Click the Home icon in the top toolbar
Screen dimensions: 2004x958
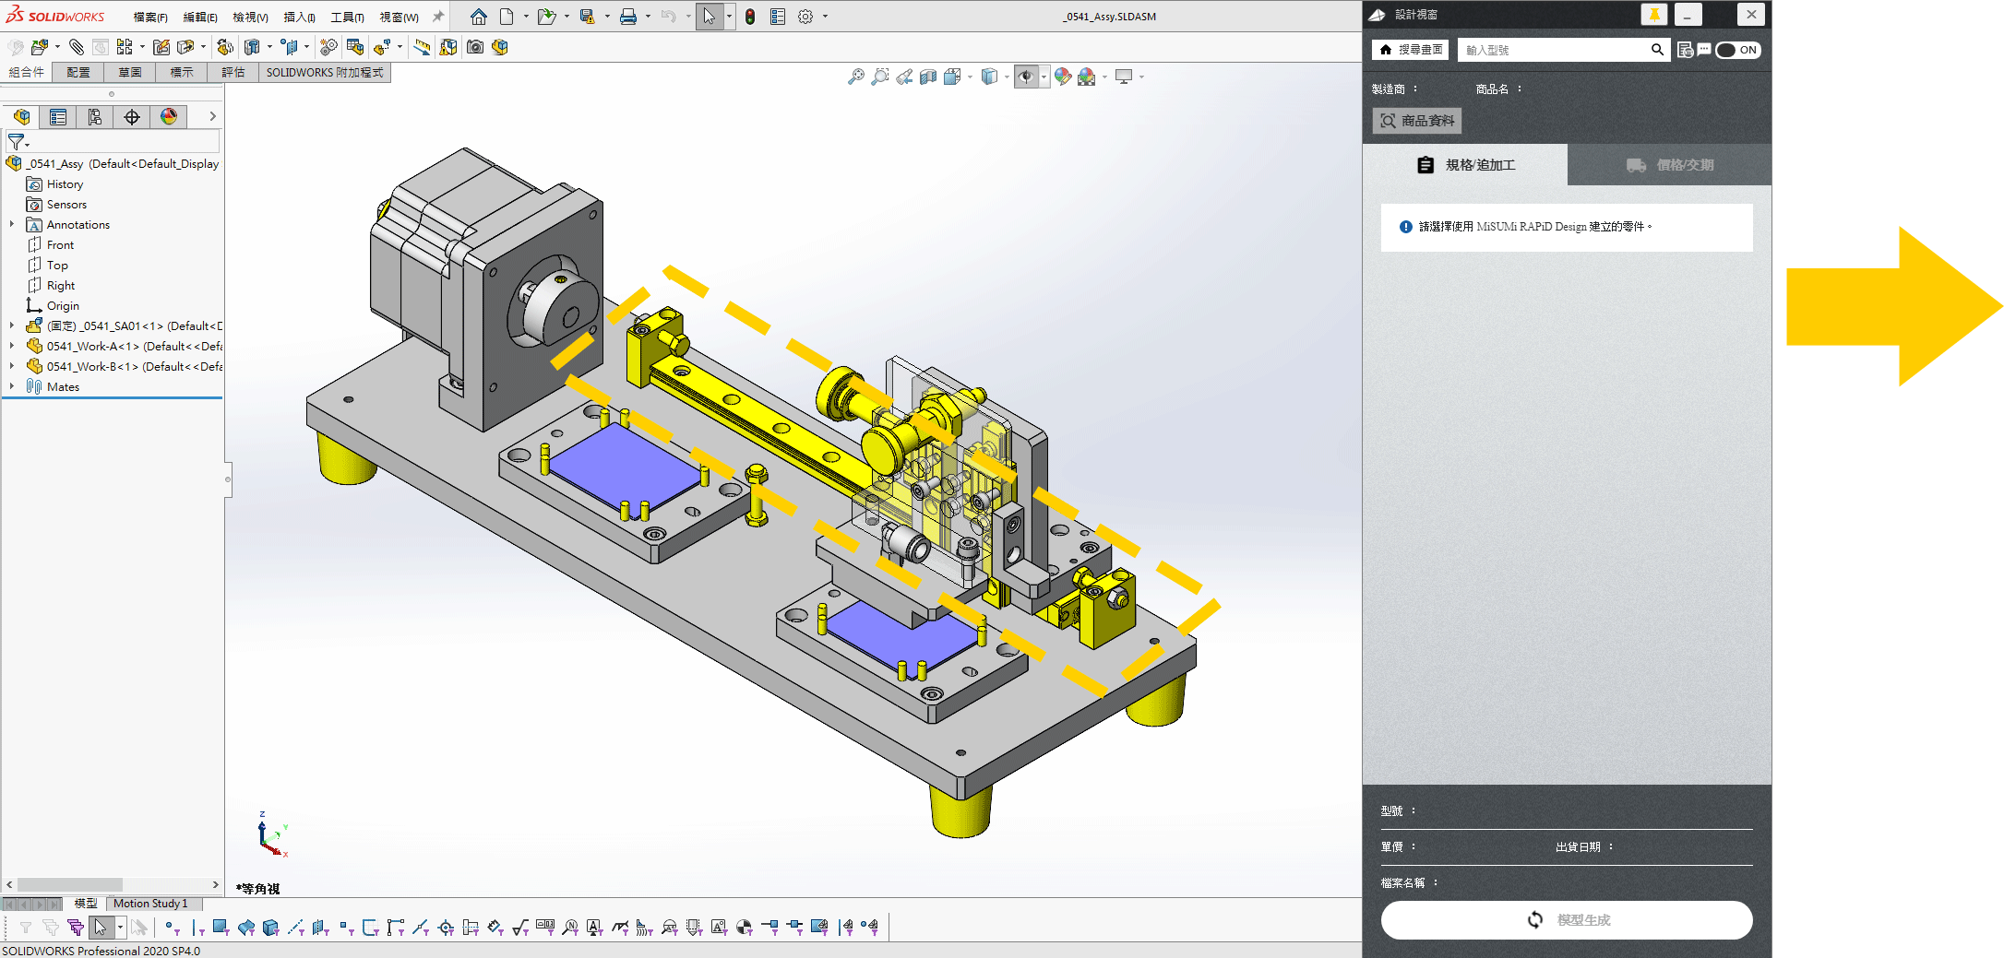tap(478, 17)
